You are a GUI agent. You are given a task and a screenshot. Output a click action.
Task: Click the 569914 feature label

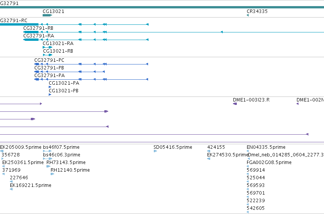[x=256, y=170]
